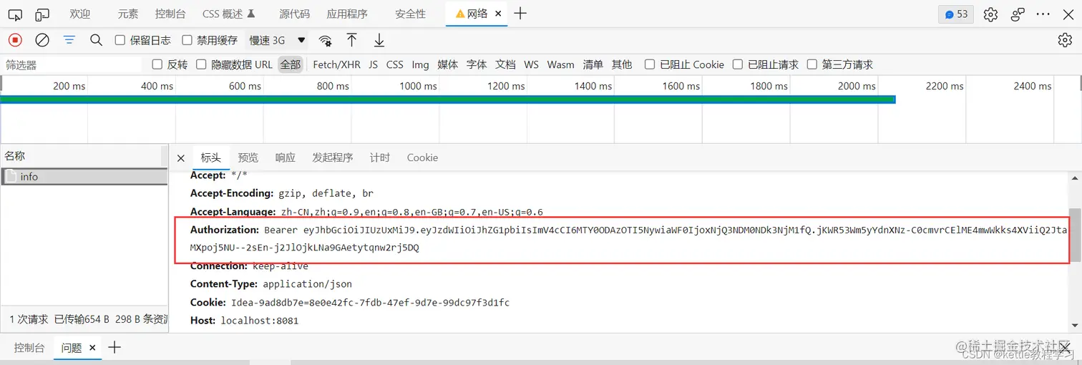Add a tool to the drawer

(x=114, y=348)
